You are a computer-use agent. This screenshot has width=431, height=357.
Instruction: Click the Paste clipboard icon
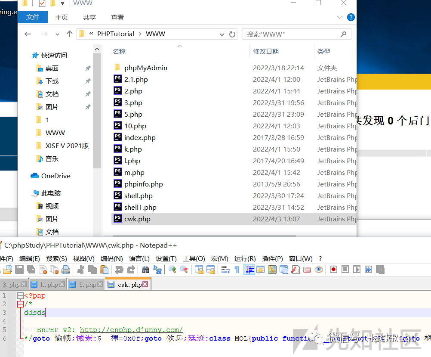104,270
